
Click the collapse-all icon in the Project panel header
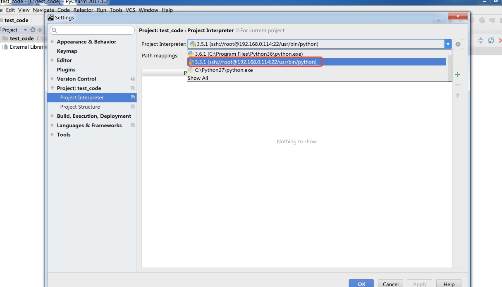point(40,30)
